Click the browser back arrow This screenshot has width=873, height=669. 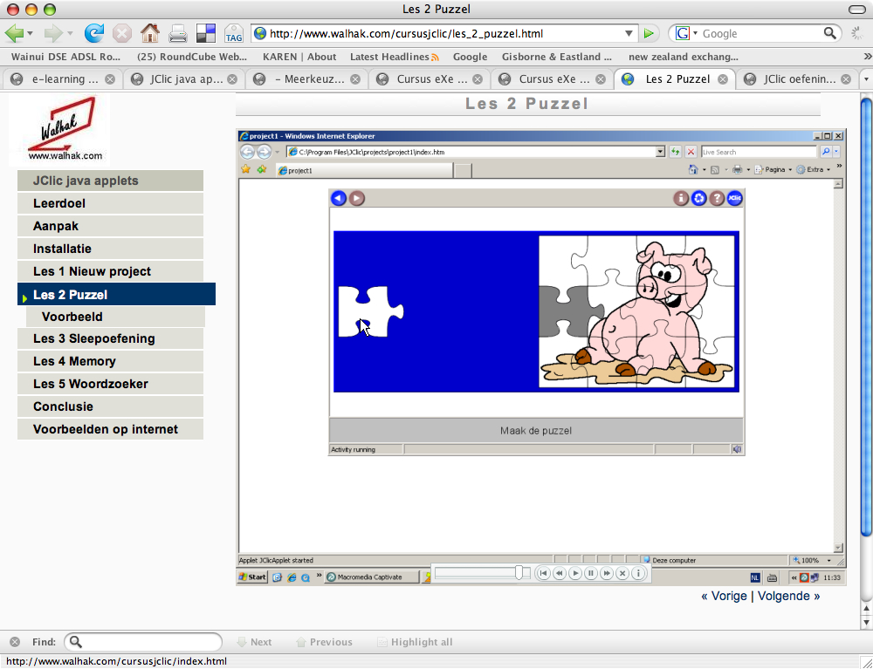coord(15,33)
